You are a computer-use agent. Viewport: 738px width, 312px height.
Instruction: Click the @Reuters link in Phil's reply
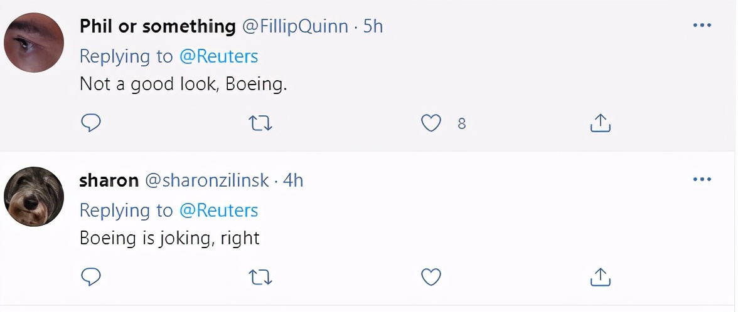[x=218, y=56]
